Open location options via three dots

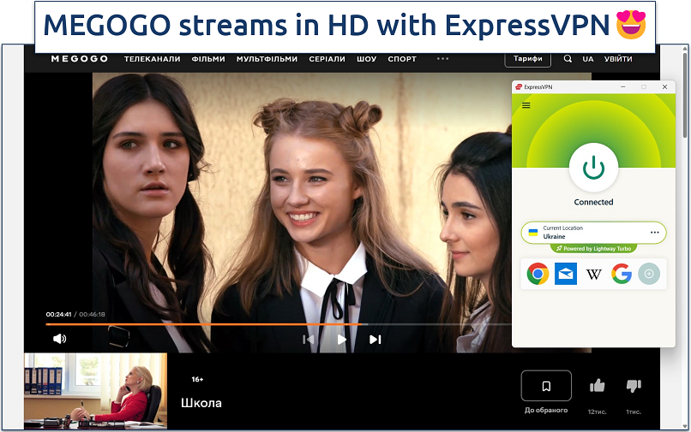[x=655, y=233]
